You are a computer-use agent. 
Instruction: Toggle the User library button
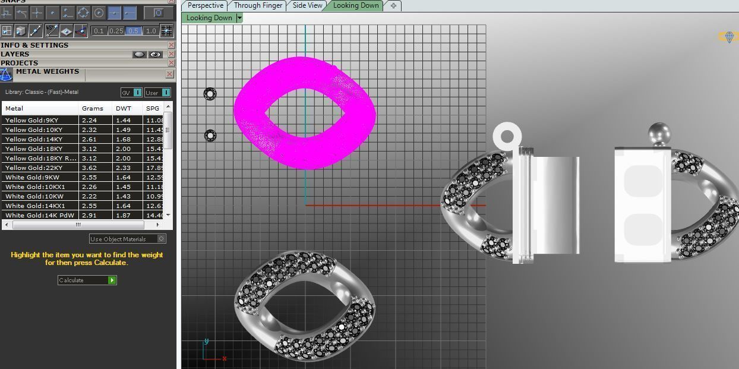(157, 93)
